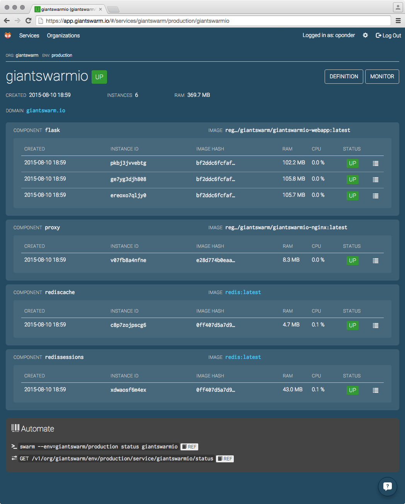Reload the page
405x504 pixels.
click(x=28, y=21)
